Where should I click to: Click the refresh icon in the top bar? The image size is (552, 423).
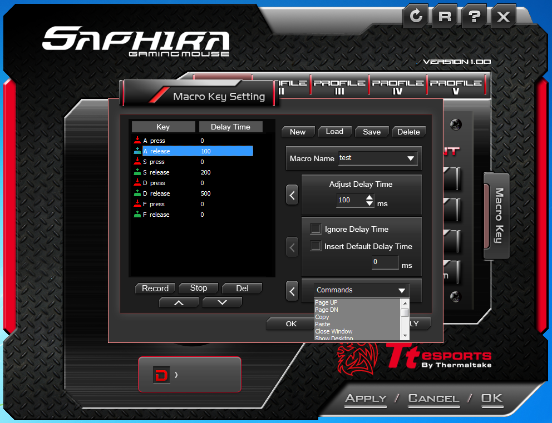click(416, 16)
